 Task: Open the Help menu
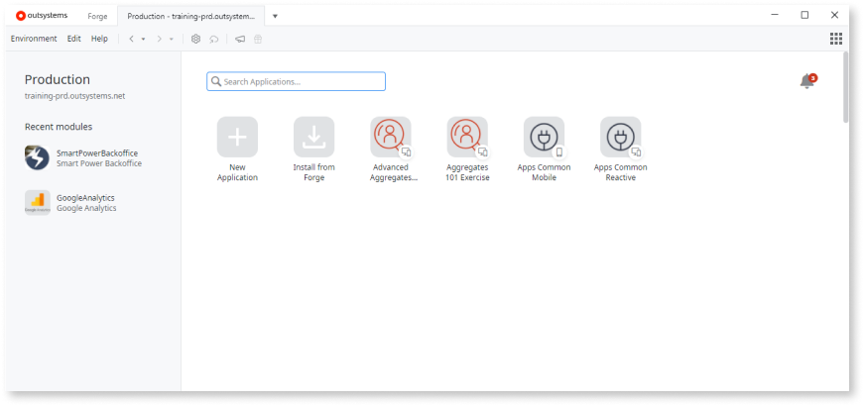point(99,39)
